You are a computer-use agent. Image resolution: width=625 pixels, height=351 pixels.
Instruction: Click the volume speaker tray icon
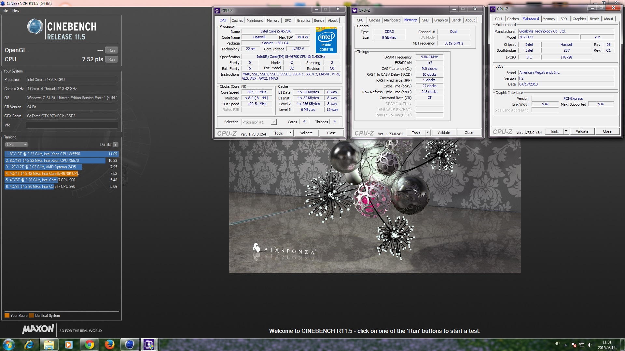click(590, 345)
